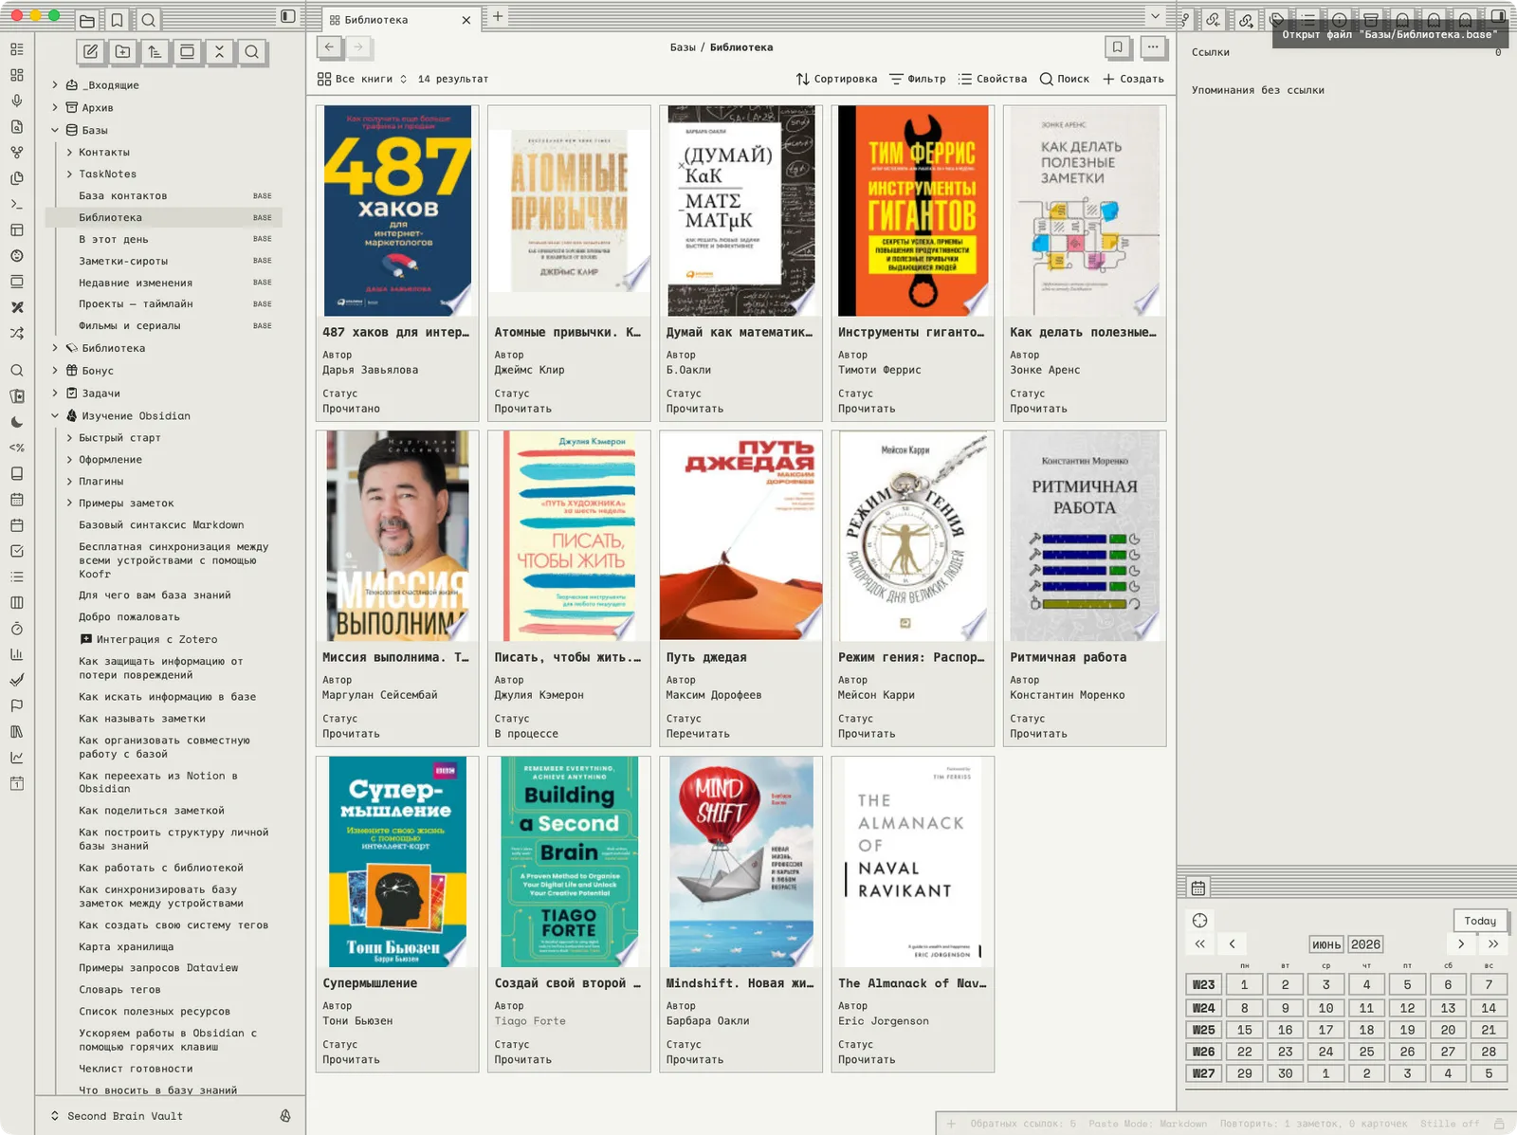
Task: Select the Библиотека tab in tab bar
Action: point(399,20)
